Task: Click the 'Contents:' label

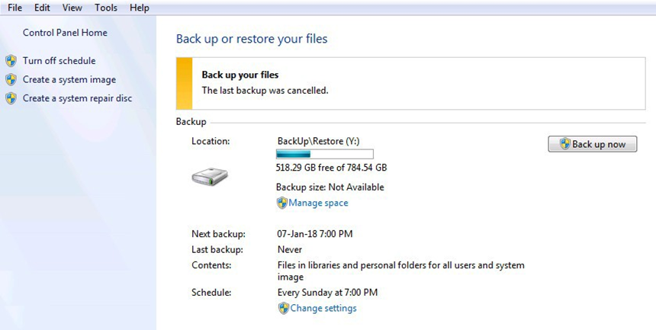Action: pyautogui.click(x=211, y=265)
